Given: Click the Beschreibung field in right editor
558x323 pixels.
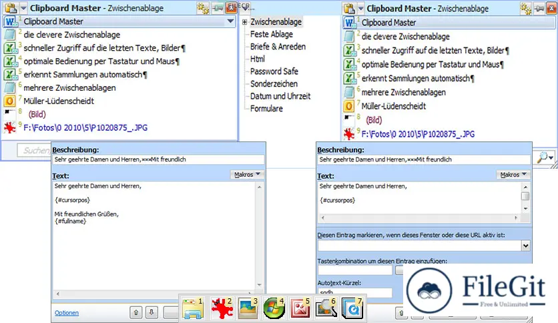Looking at the screenshot, I should (x=424, y=159).
